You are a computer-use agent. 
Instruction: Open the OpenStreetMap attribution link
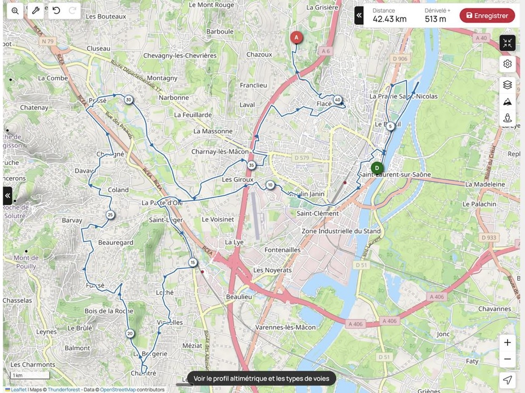point(118,390)
